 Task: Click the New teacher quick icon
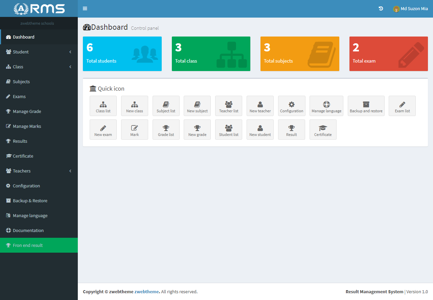pyautogui.click(x=260, y=106)
